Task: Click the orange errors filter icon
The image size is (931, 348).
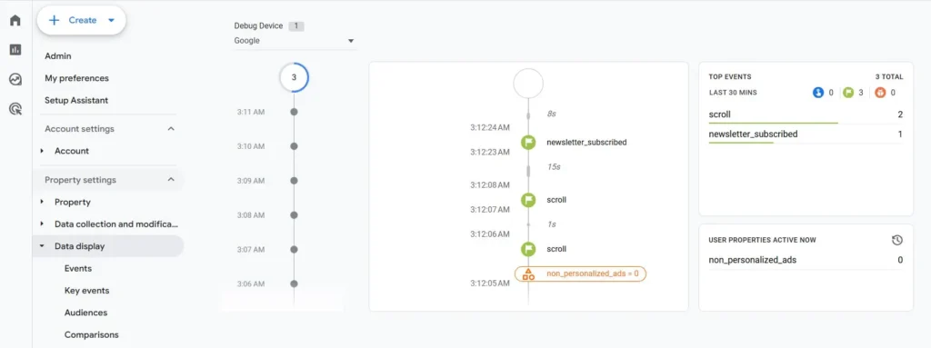Action: [879, 93]
